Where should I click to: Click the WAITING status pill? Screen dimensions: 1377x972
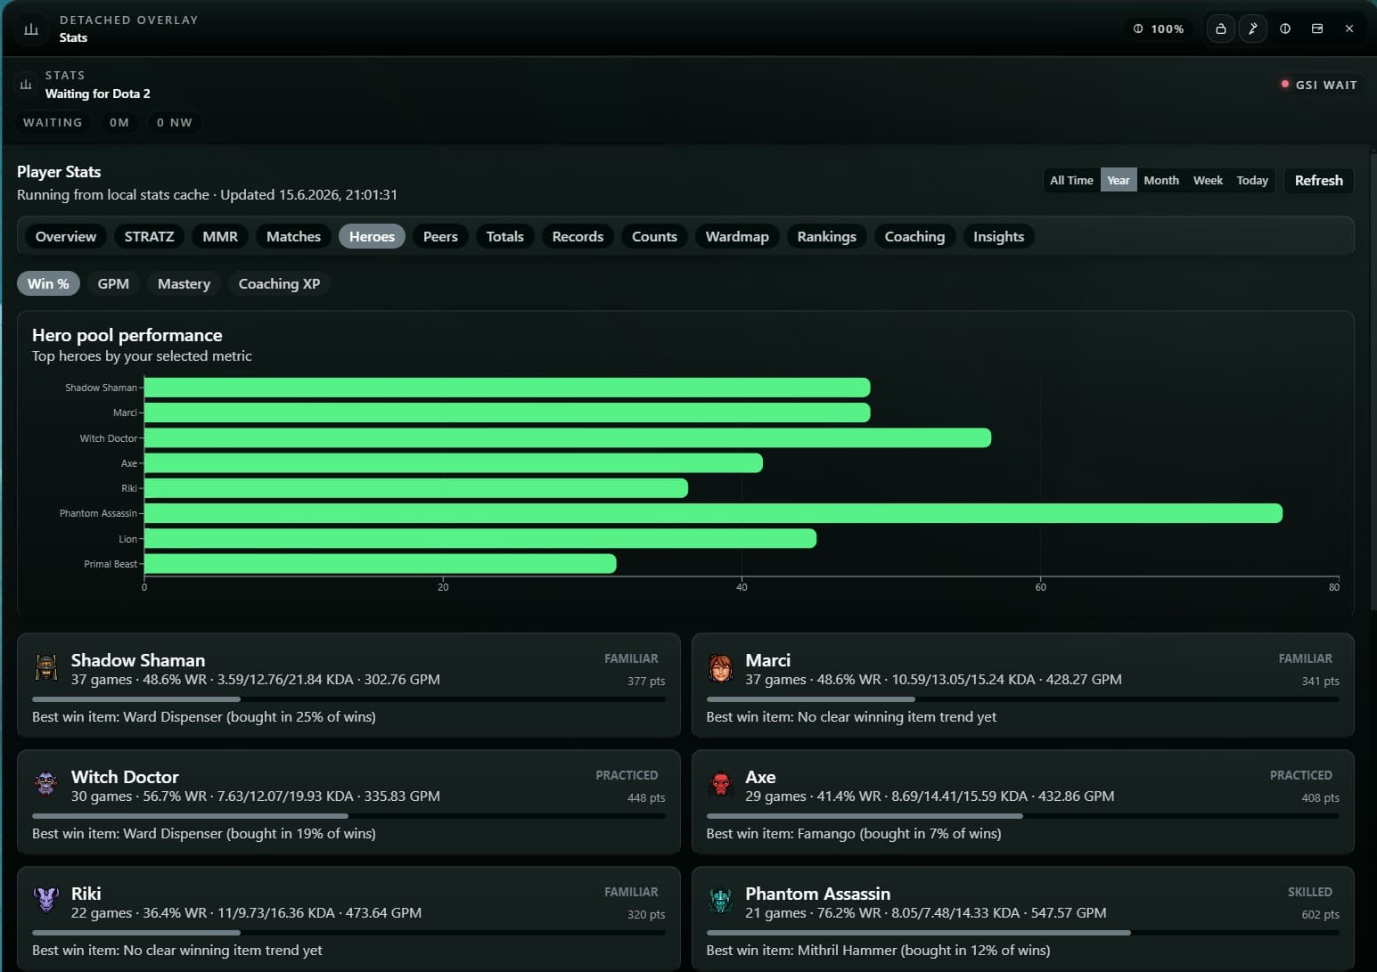(53, 122)
